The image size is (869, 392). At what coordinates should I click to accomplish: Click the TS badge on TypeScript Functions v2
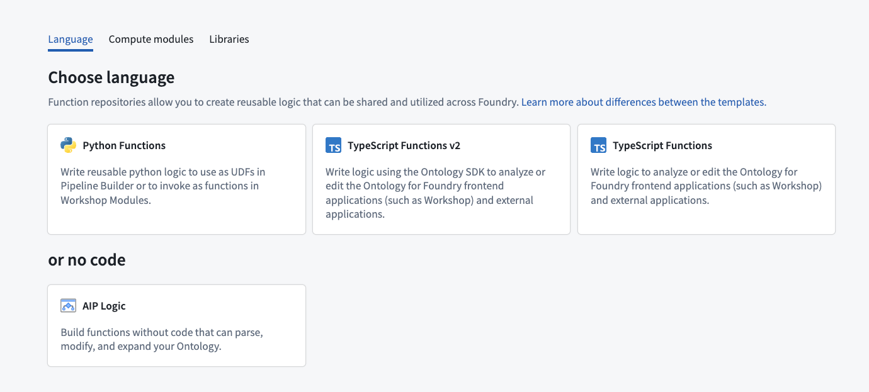334,145
